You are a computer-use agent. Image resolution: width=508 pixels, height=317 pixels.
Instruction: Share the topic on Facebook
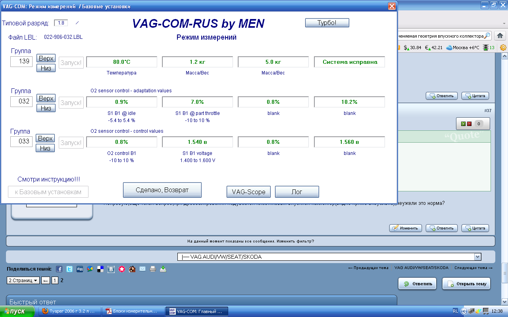click(59, 269)
